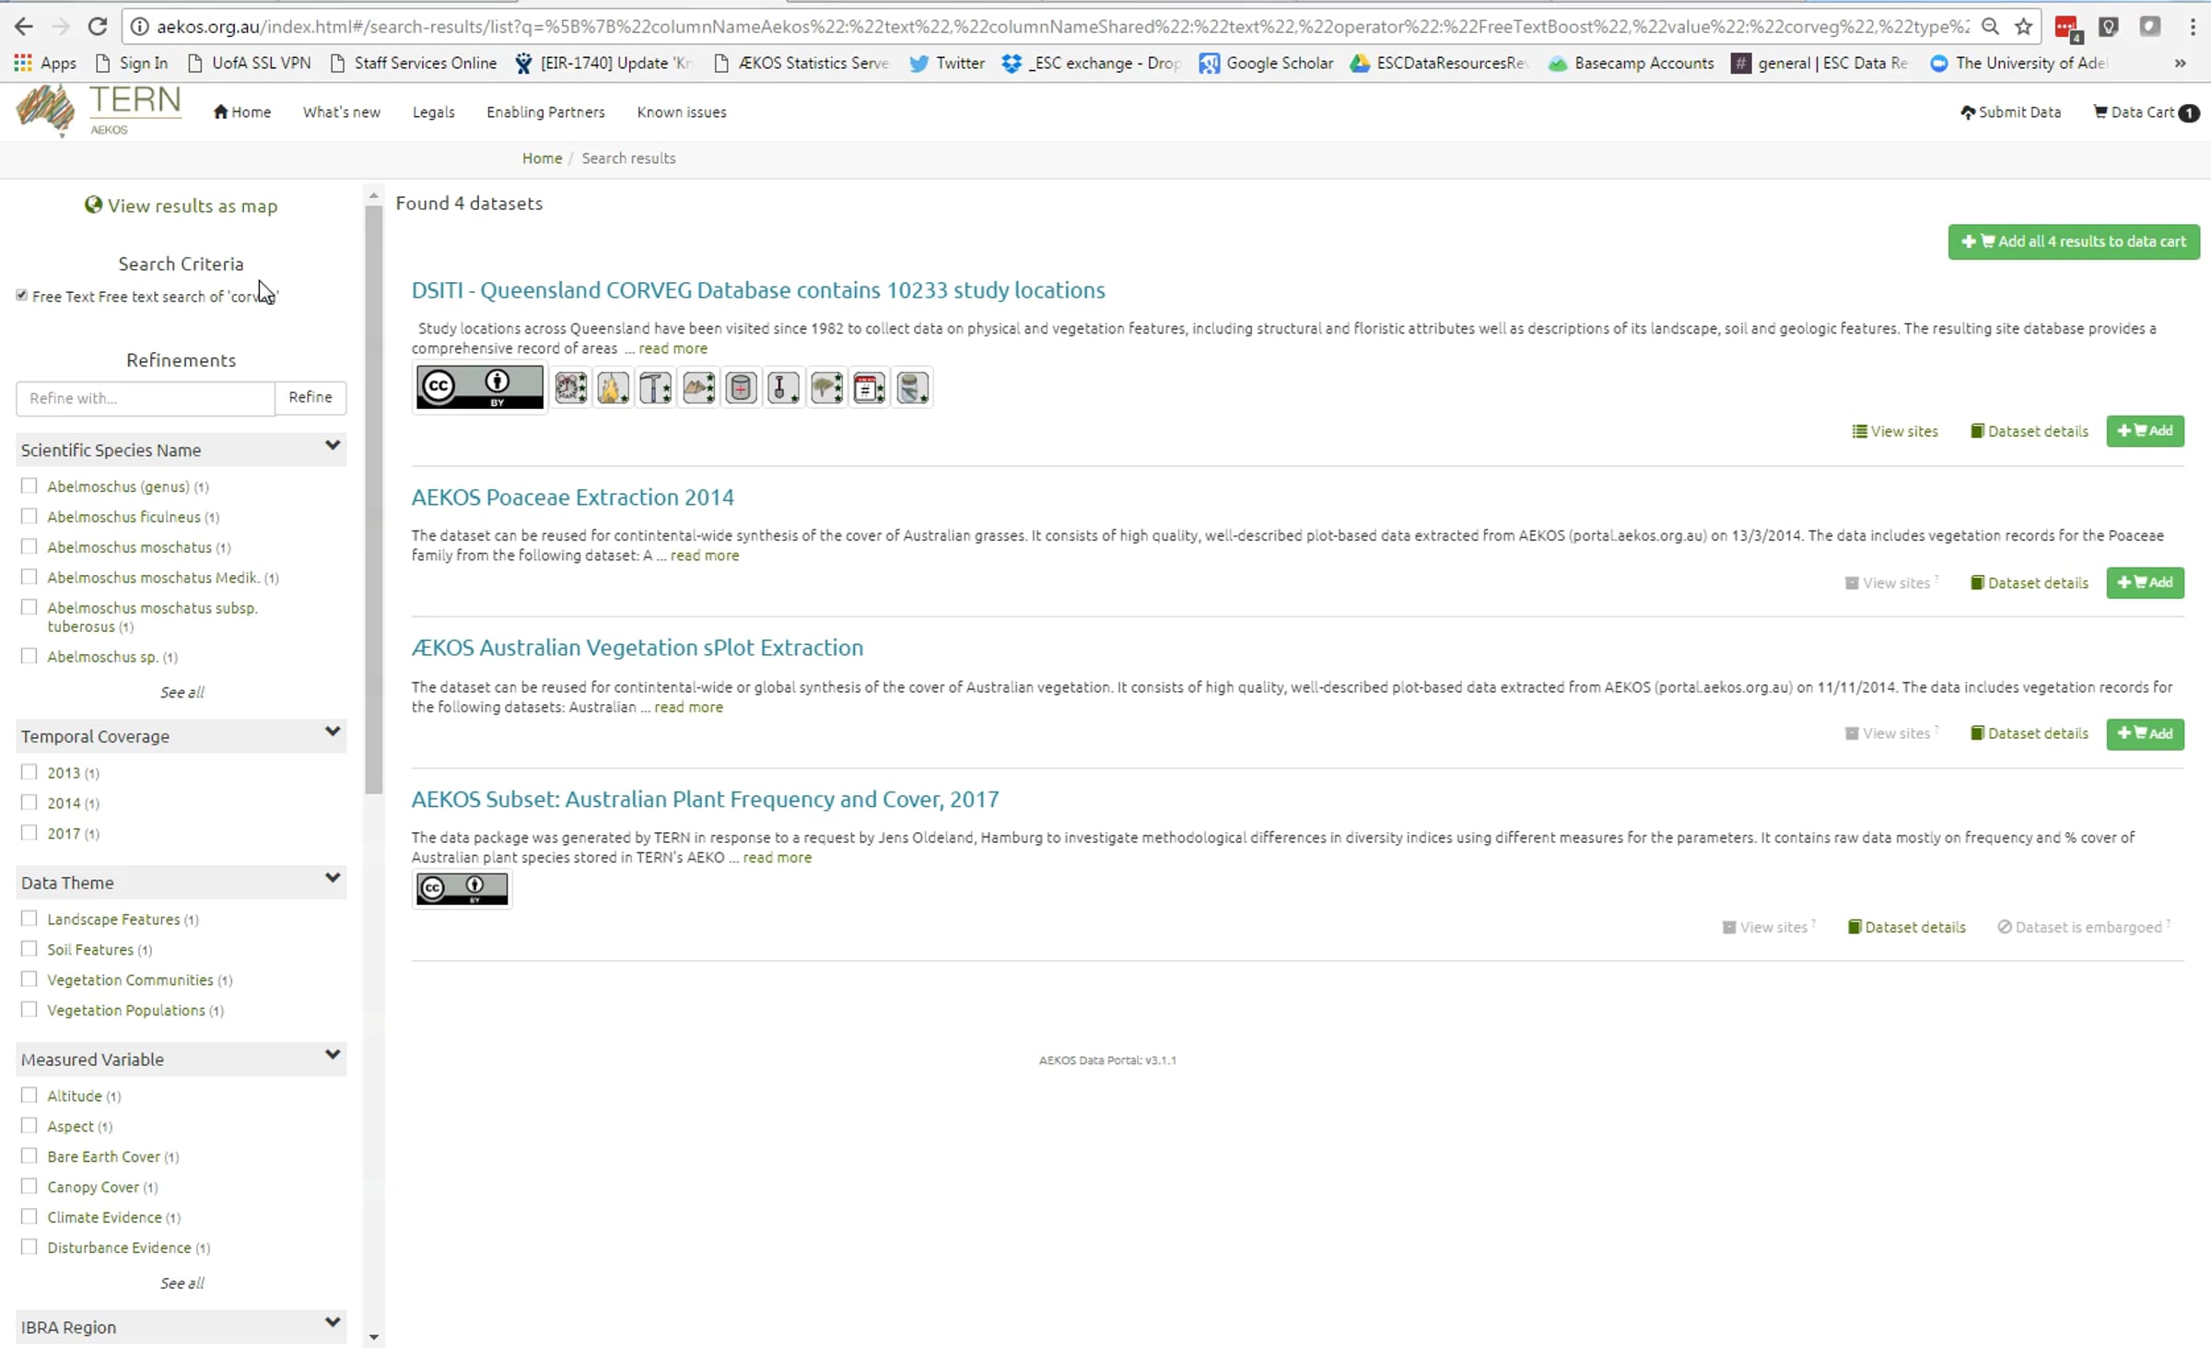Uncheck the Free Text search criteria checkbox

pyautogui.click(x=22, y=296)
